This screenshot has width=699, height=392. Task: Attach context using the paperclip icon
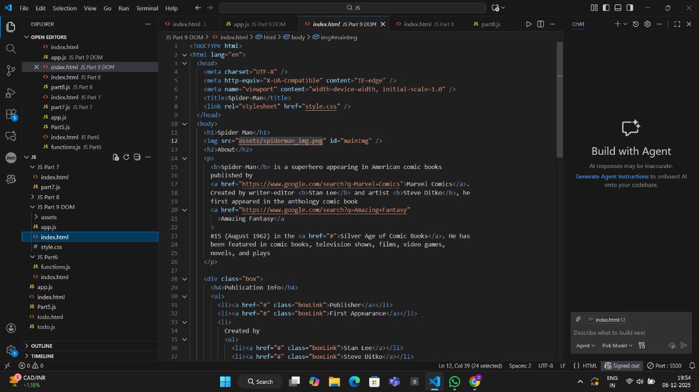pyautogui.click(x=578, y=319)
